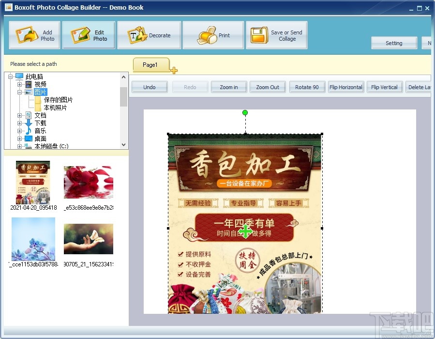Select the Decorate tool
The width and height of the screenshot is (435, 339).
(149, 34)
